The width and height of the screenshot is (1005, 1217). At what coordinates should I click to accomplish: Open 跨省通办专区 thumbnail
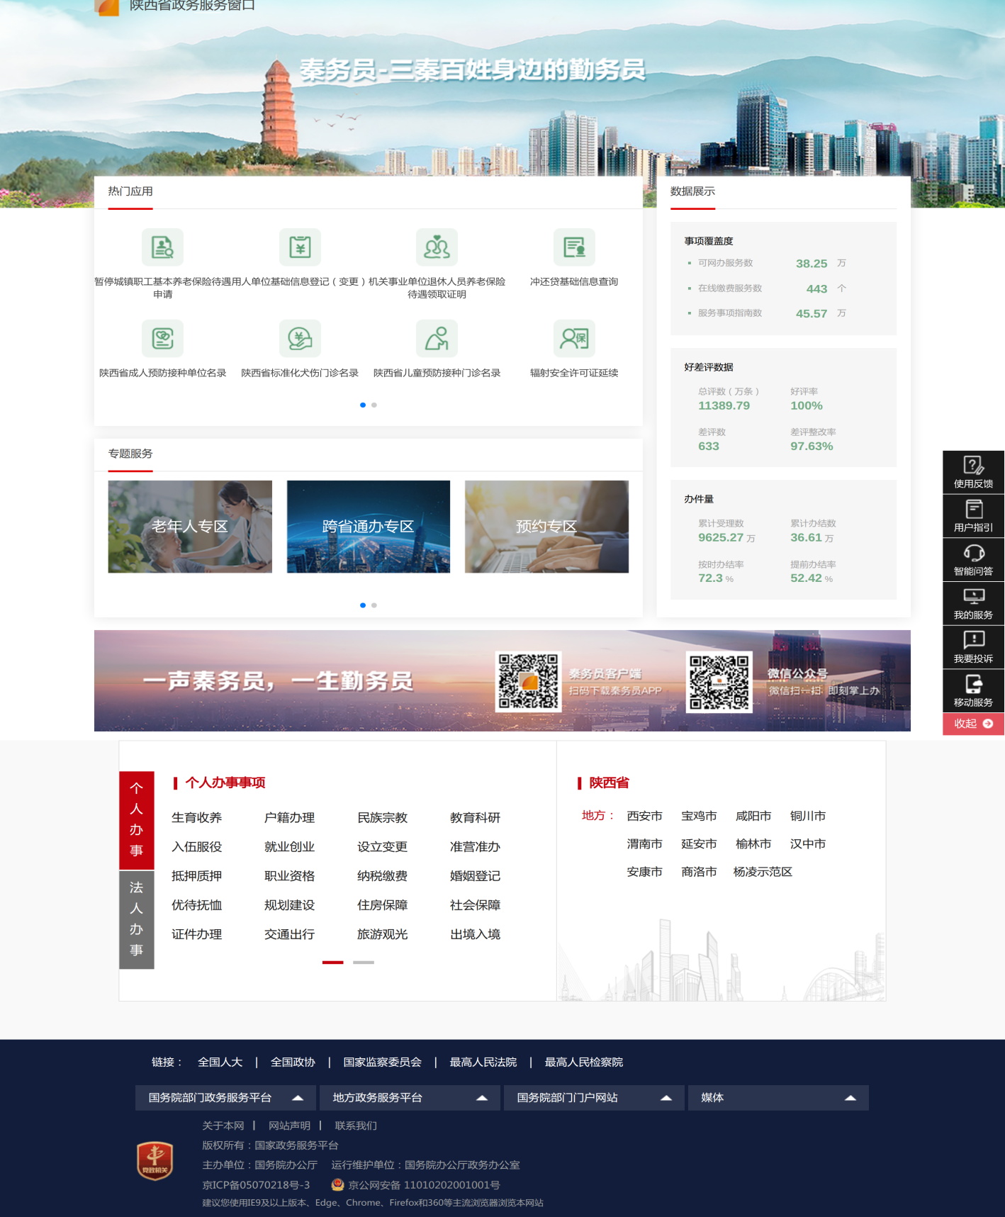(369, 527)
